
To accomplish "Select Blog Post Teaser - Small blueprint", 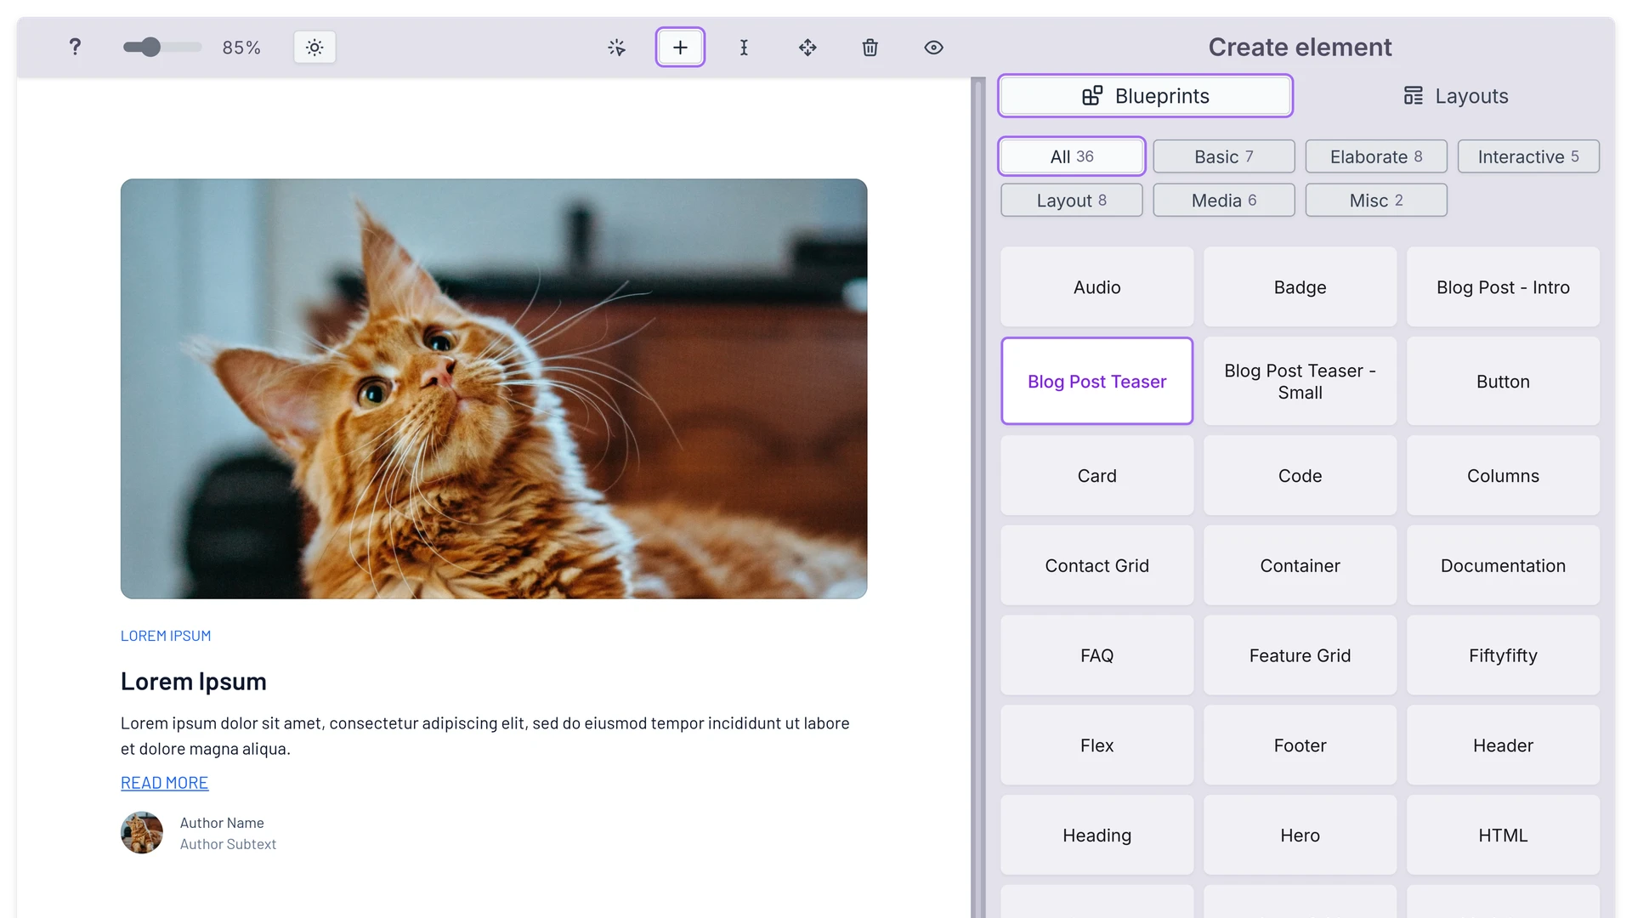I will (x=1300, y=382).
